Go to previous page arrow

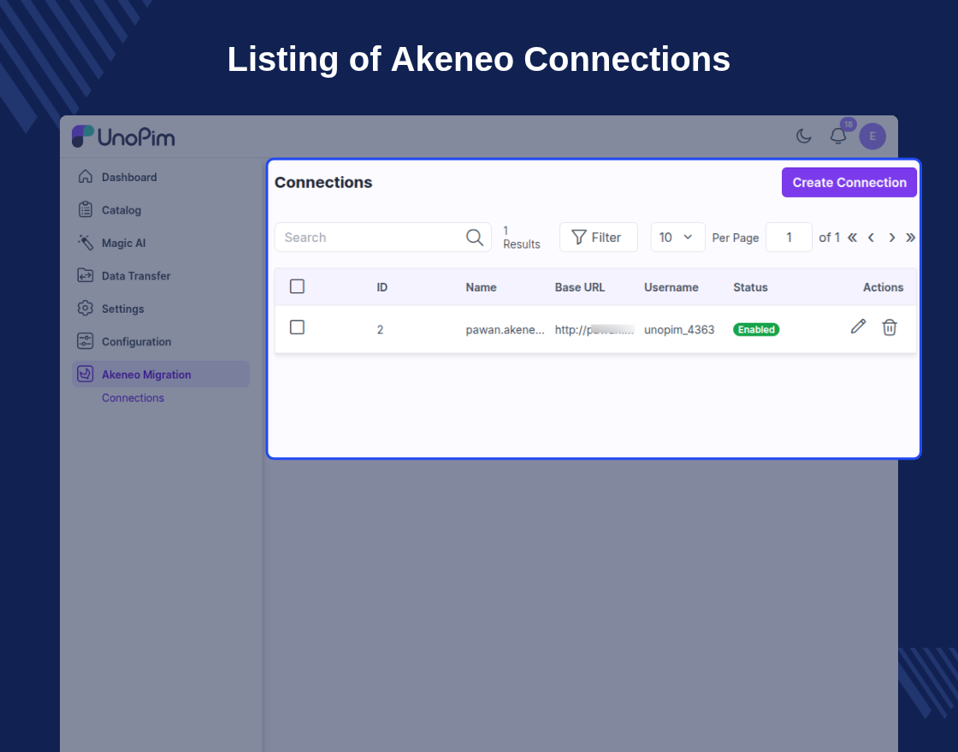pos(872,238)
